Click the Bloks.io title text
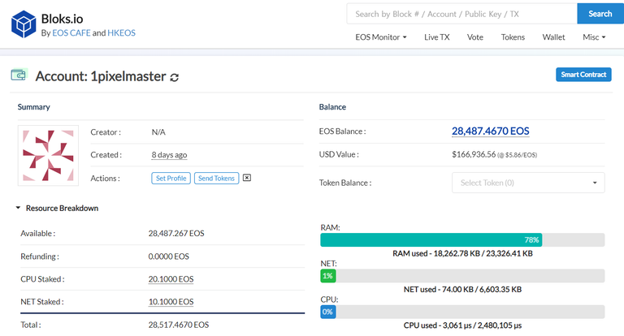The image size is (624, 336). coord(62,19)
